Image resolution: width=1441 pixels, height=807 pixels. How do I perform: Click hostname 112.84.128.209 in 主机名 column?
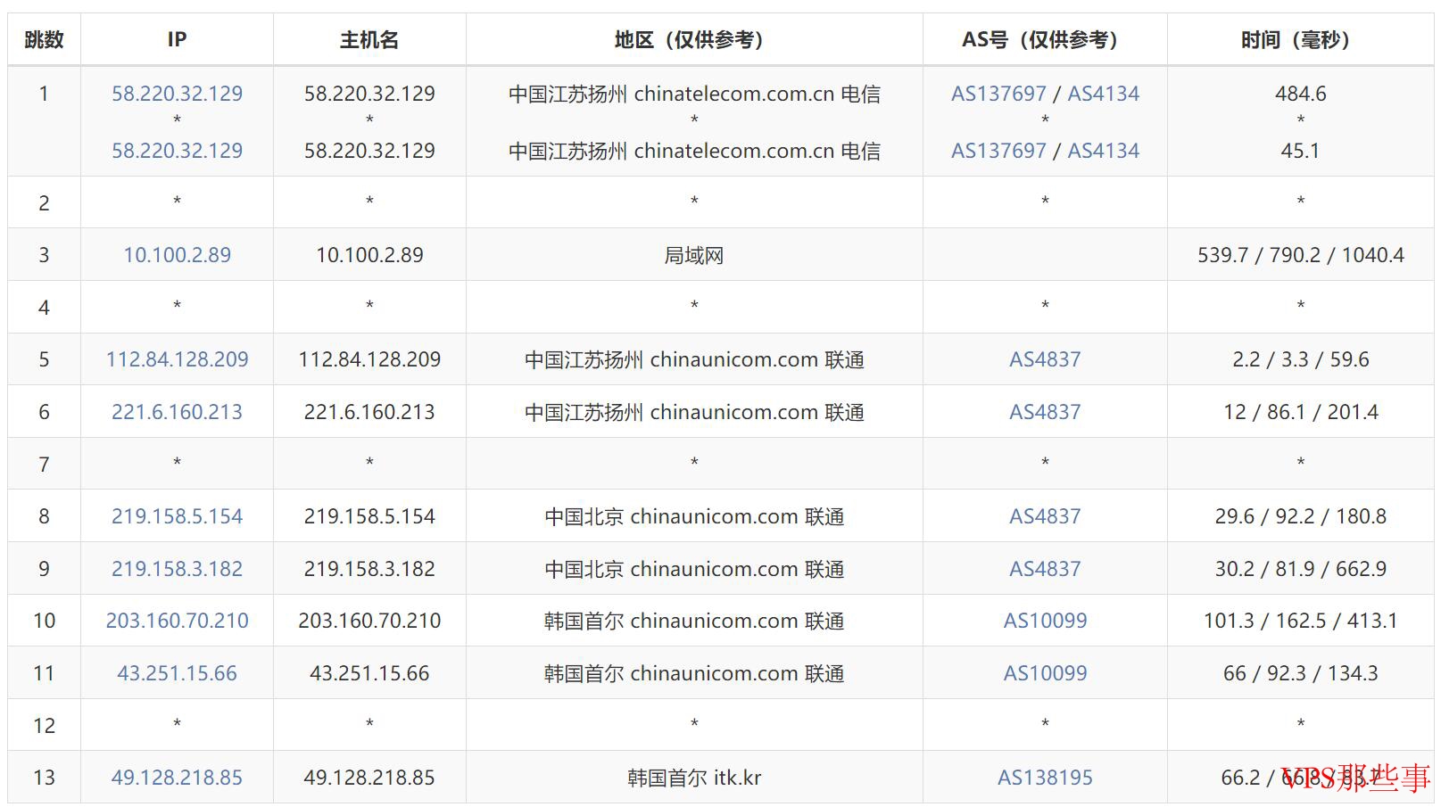point(369,359)
